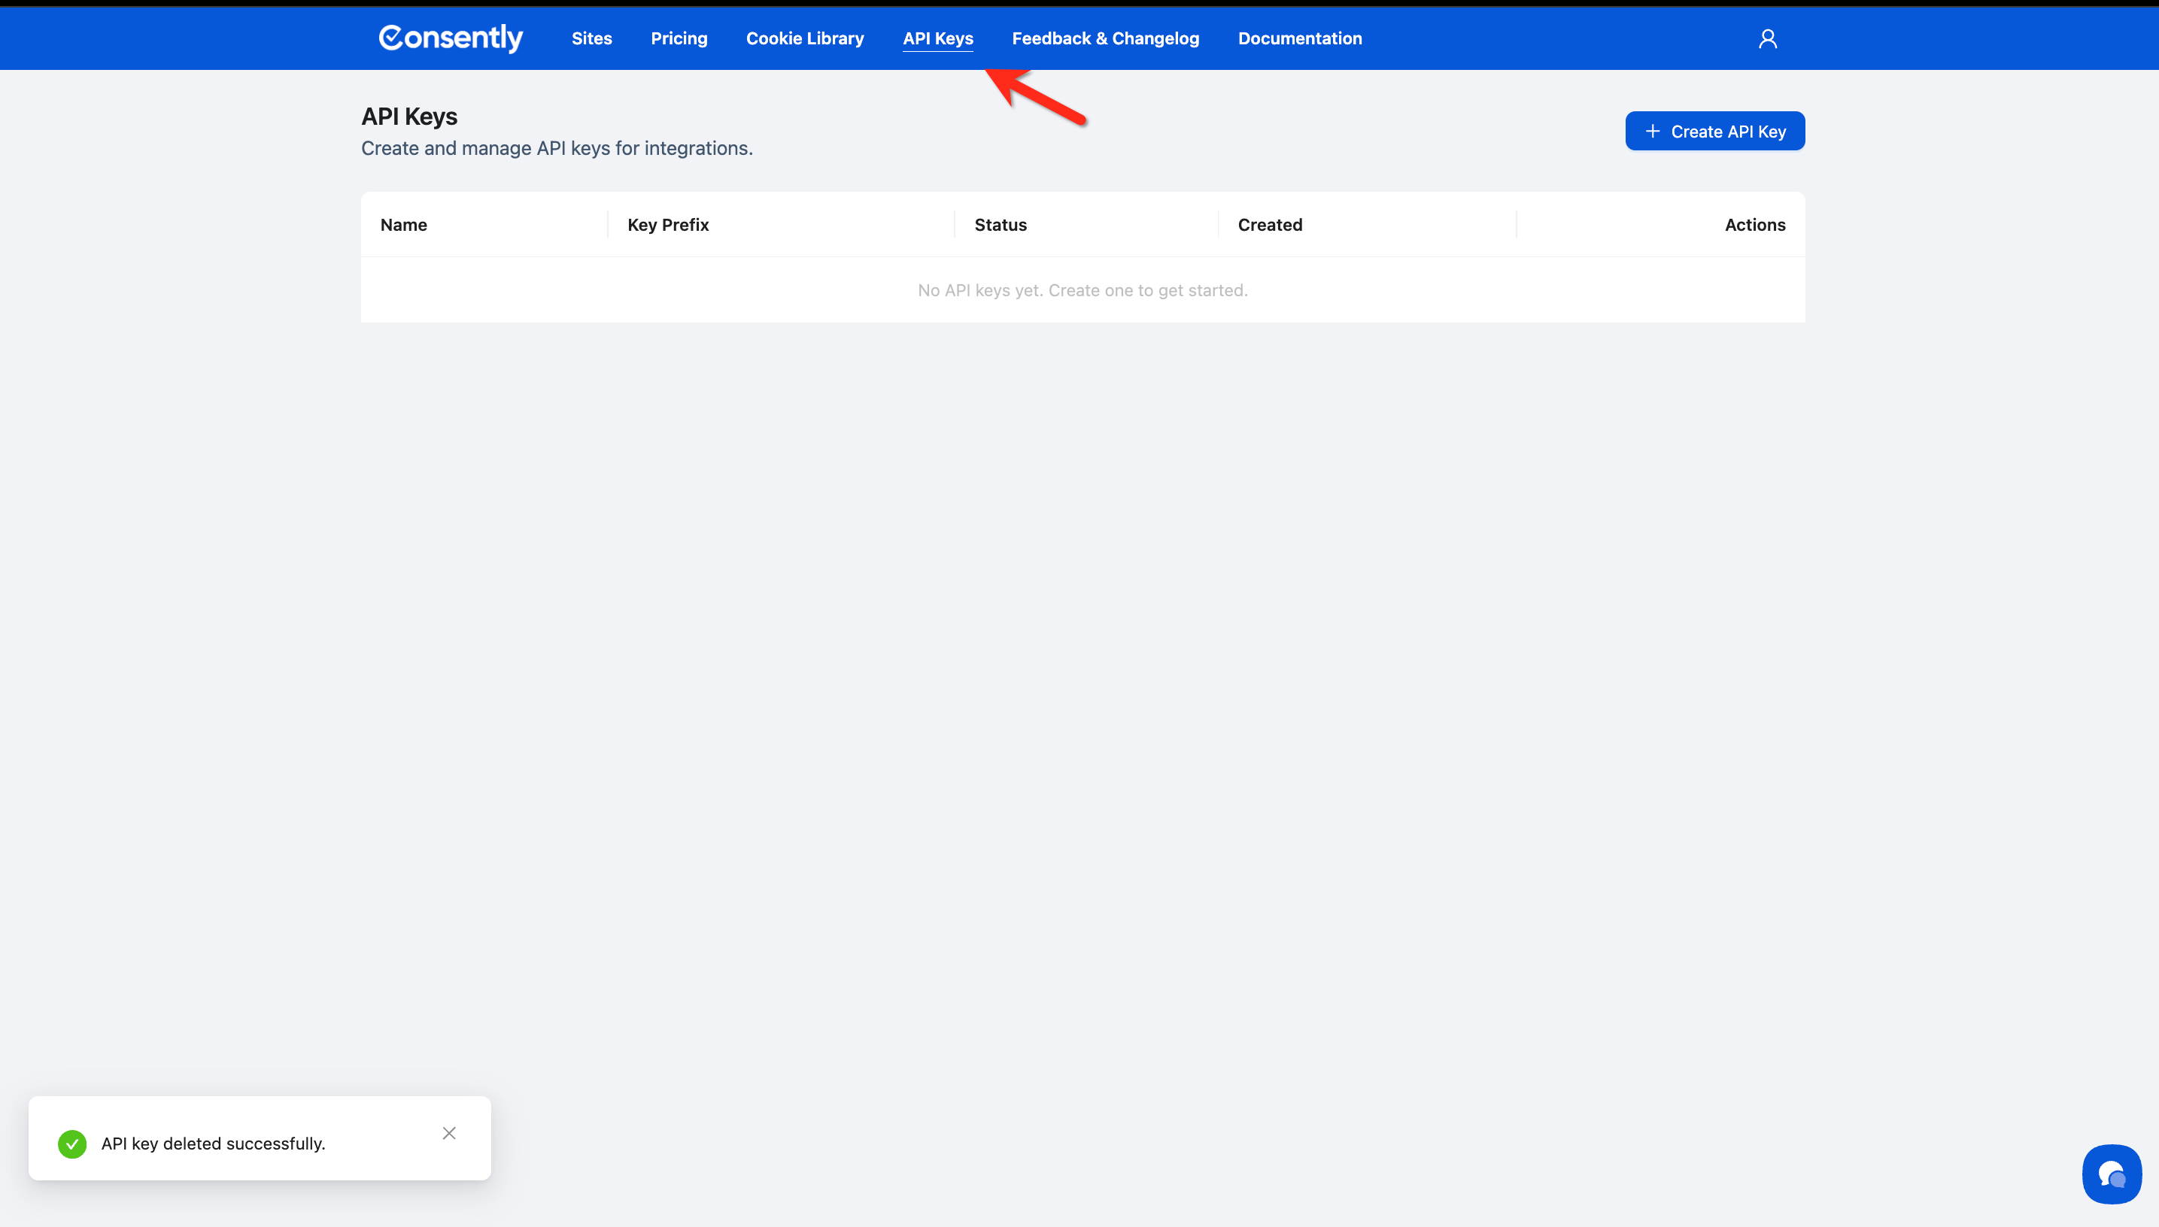Screen dimensions: 2159x1227
Task: Open the user account icon
Action: [x=1767, y=39]
